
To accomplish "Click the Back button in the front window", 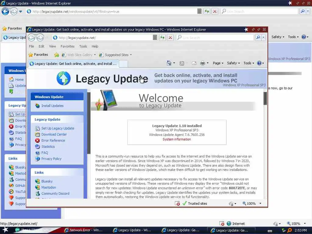I will [x=31, y=37].
